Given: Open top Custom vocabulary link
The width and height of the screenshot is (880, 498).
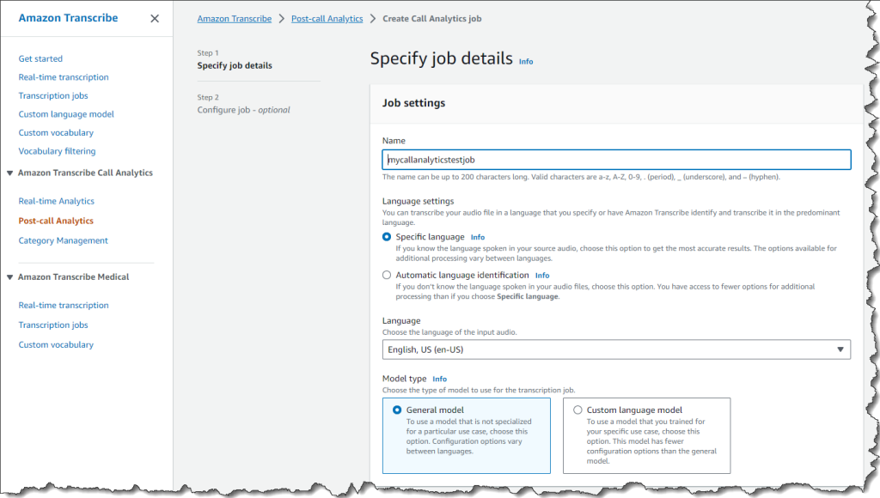Looking at the screenshot, I should click(x=56, y=132).
